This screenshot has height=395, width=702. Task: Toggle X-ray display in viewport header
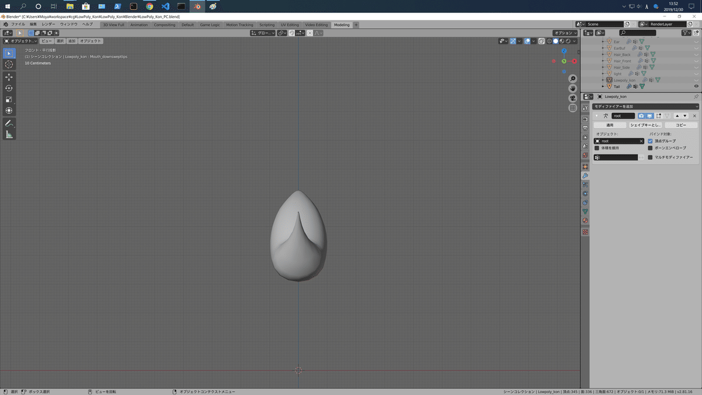pos(541,41)
